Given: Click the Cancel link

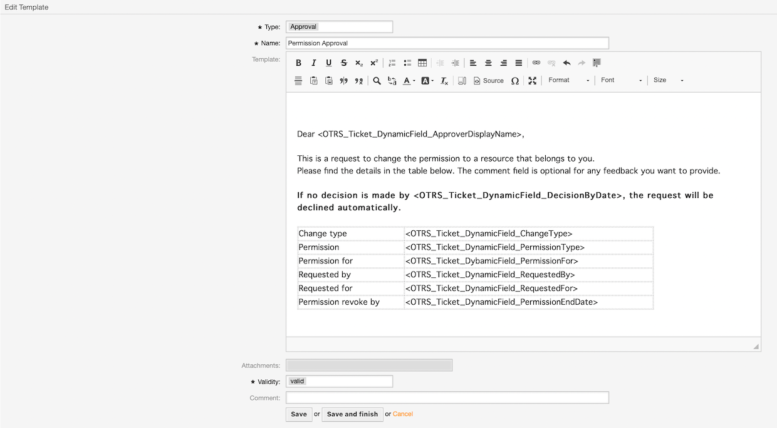Looking at the screenshot, I should pos(403,414).
